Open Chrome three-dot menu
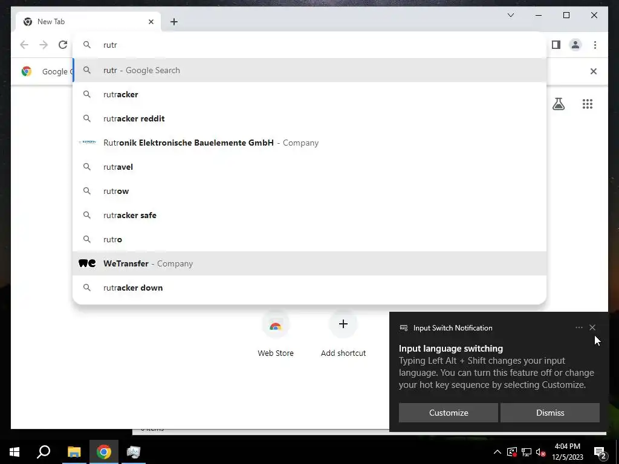The width and height of the screenshot is (619, 464). pyautogui.click(x=595, y=45)
